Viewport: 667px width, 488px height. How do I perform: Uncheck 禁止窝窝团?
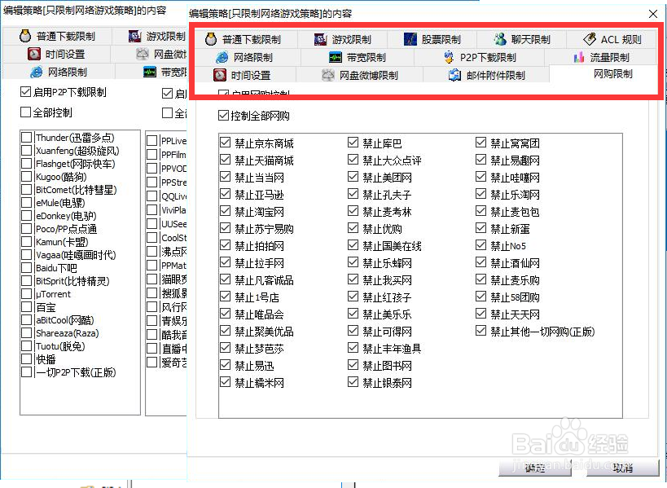pyautogui.click(x=481, y=143)
